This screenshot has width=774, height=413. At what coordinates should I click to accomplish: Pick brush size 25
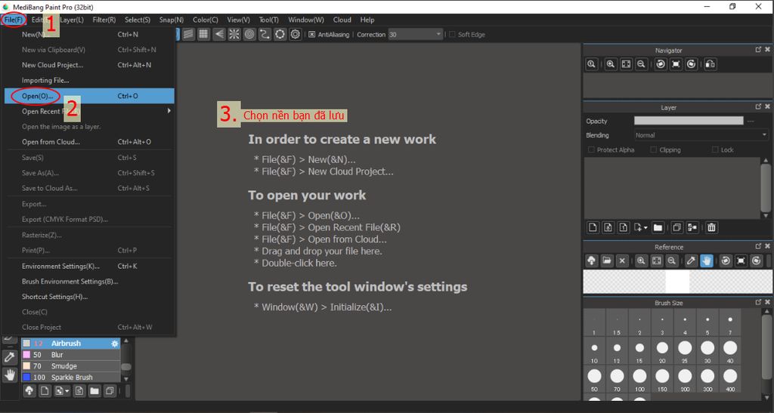685,351
